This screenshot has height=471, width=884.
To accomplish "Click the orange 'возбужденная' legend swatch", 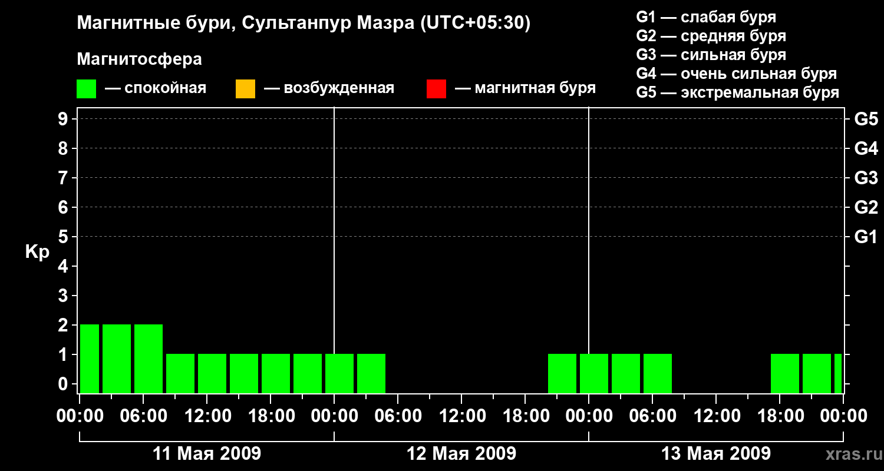I will click(245, 89).
